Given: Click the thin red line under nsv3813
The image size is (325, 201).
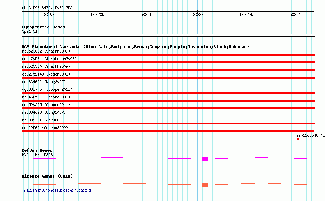Looking at the screenshot, I should pyautogui.click(x=168, y=124).
